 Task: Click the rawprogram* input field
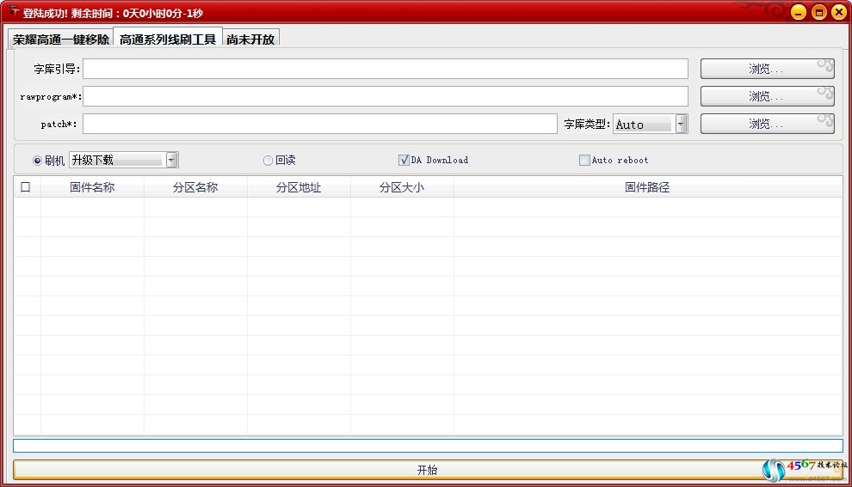386,96
